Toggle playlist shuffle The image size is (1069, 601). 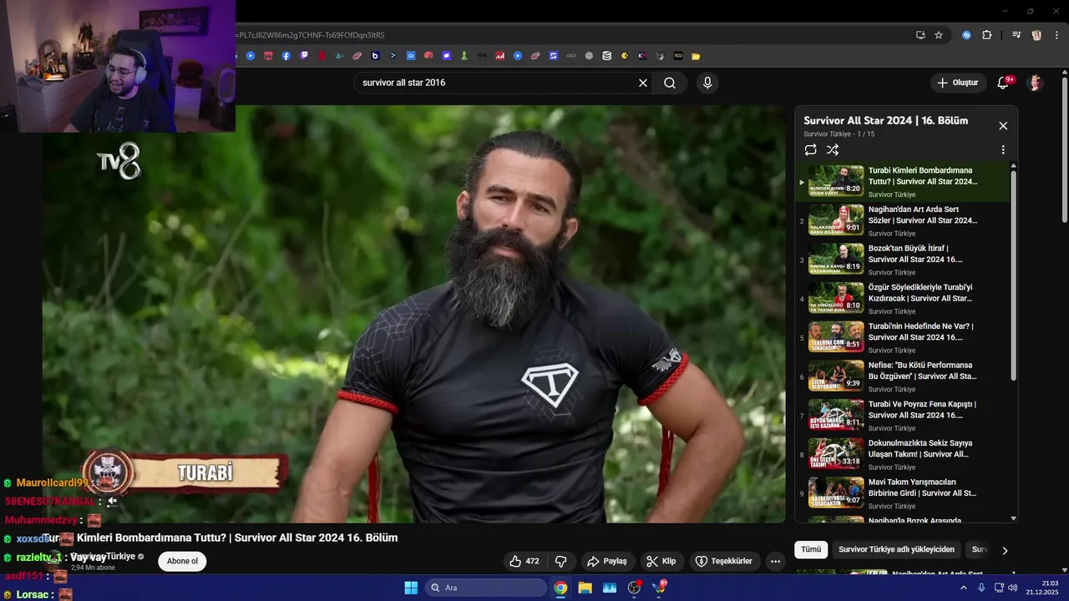point(833,150)
